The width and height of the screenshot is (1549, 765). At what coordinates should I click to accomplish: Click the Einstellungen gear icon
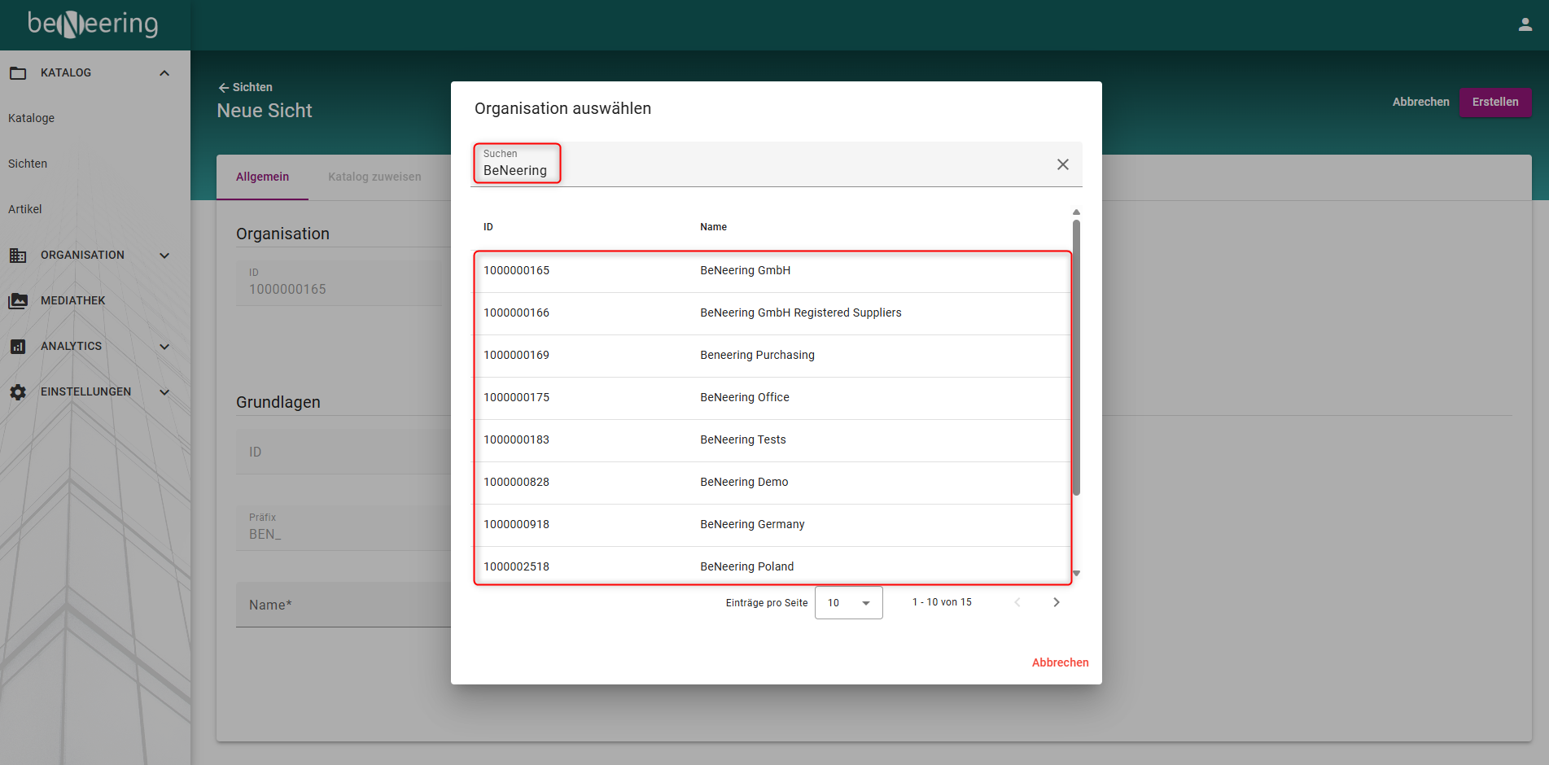[18, 392]
